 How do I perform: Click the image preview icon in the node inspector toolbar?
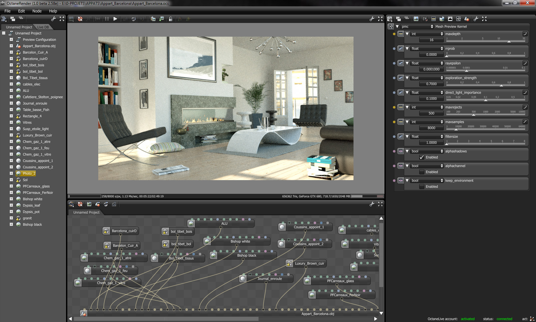click(x=416, y=19)
